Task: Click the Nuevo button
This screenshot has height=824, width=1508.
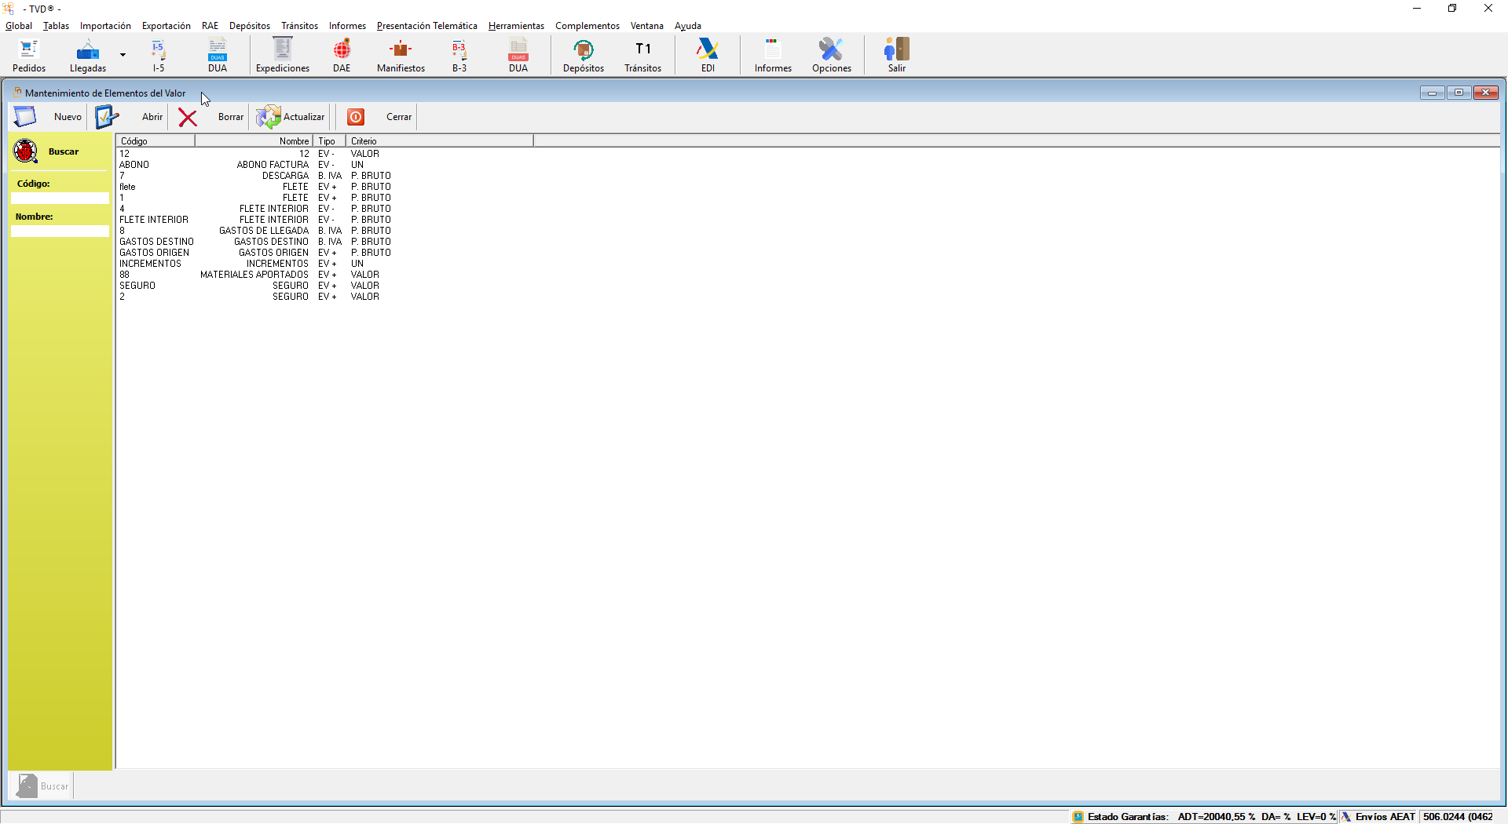Action: (49, 117)
